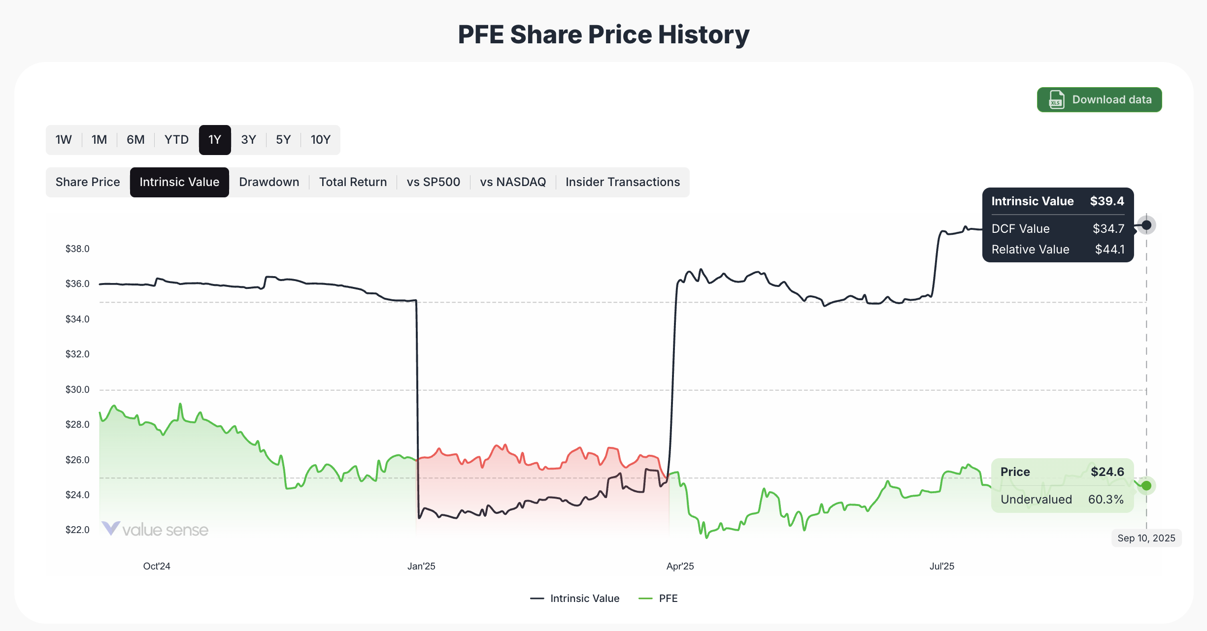1207x631 pixels.
Task: Click the green PFE legend line symbol
Action: coord(646,598)
